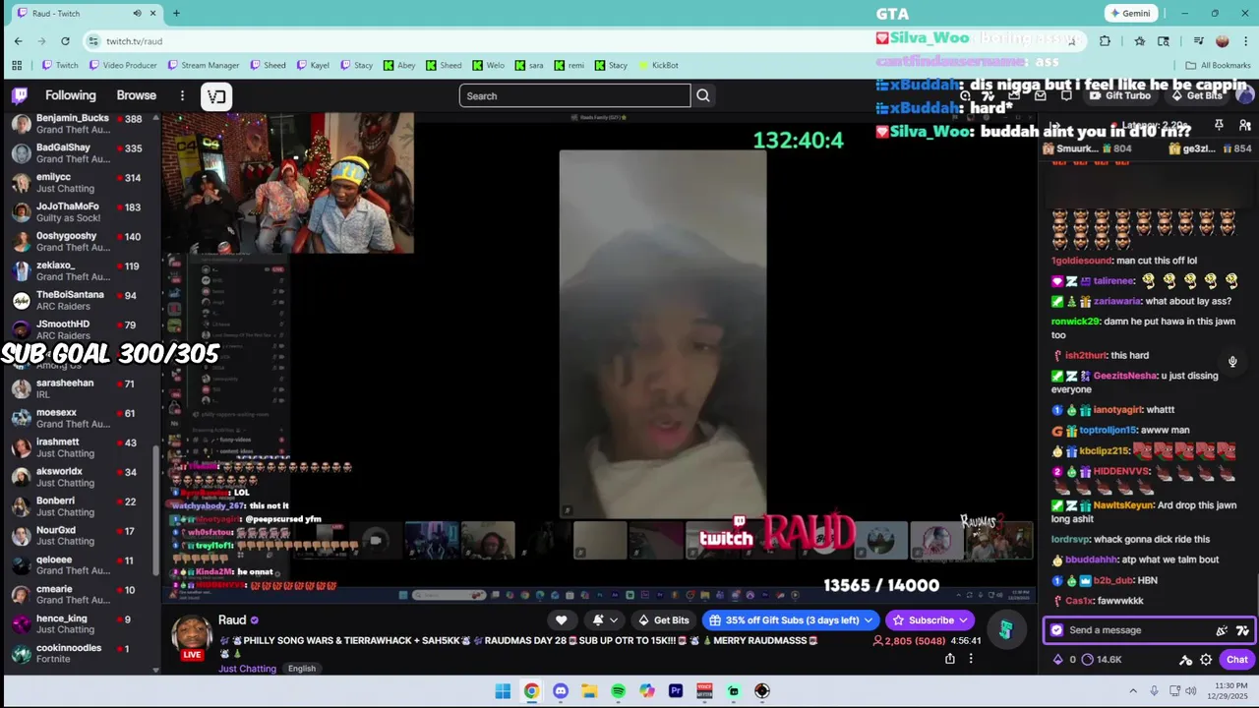Mute the Raud - Twitch tab audio

(137, 13)
